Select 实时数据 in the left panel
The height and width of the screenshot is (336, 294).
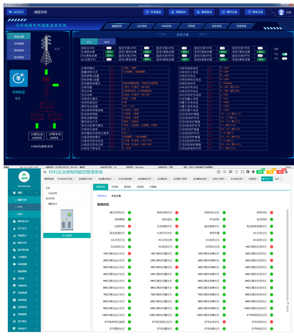19,43
